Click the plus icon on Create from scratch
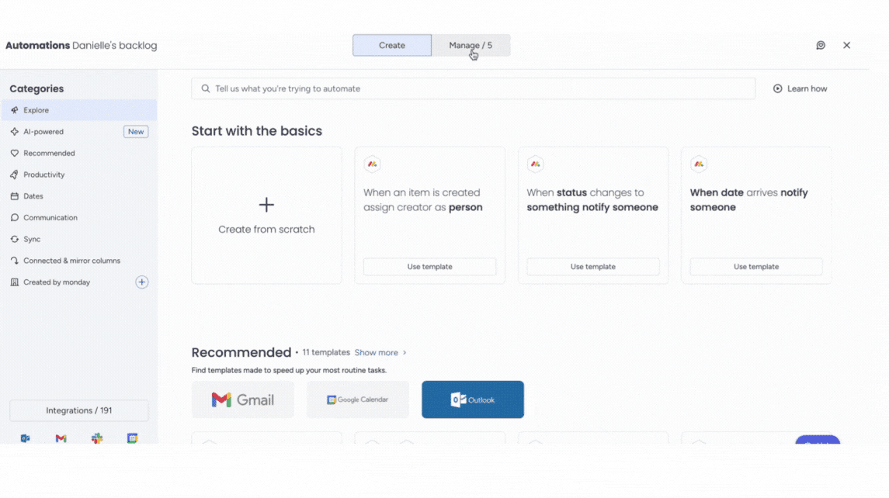This screenshot has height=498, width=889. (266, 204)
